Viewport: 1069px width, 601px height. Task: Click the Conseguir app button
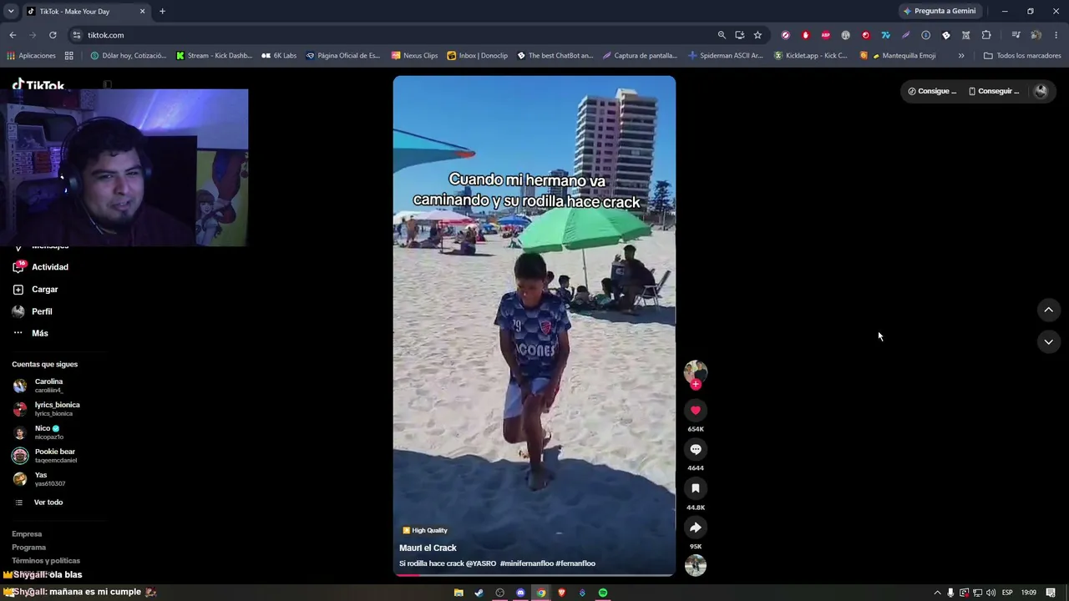994,91
